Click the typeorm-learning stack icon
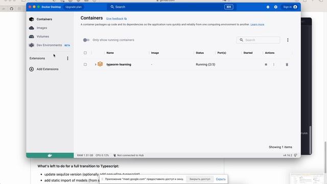The width and height of the screenshot is (327, 184). (x=100, y=64)
